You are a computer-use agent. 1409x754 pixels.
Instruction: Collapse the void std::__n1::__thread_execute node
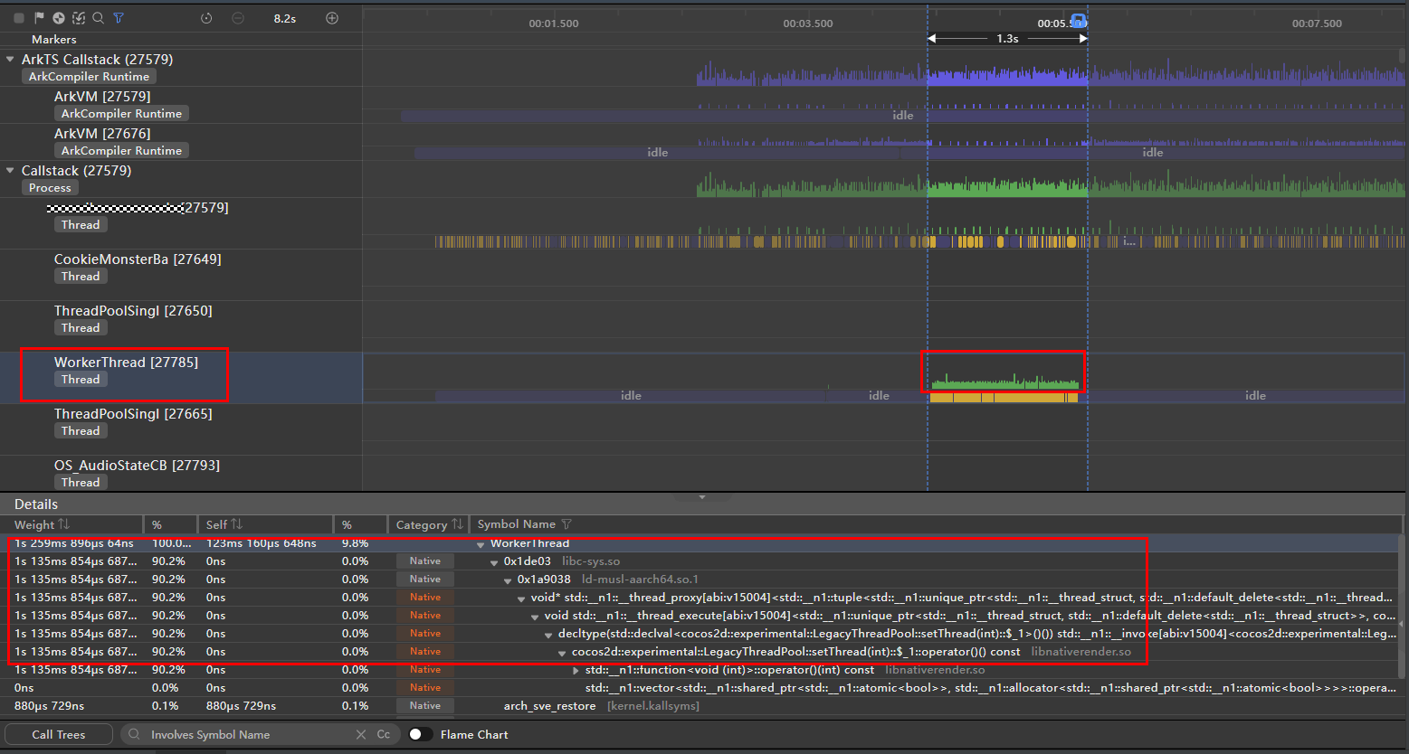[535, 616]
